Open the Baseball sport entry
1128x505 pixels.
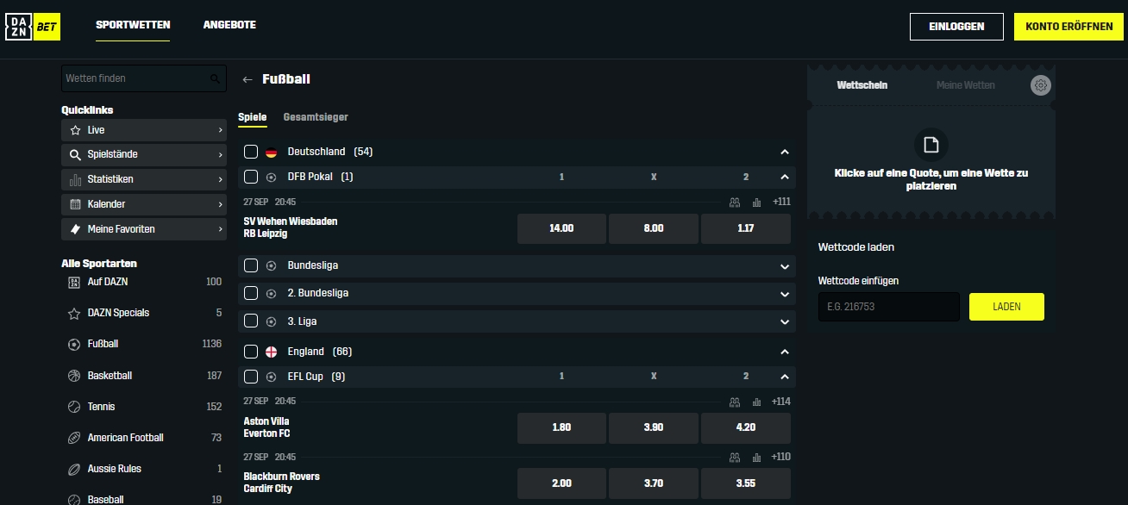(144, 499)
